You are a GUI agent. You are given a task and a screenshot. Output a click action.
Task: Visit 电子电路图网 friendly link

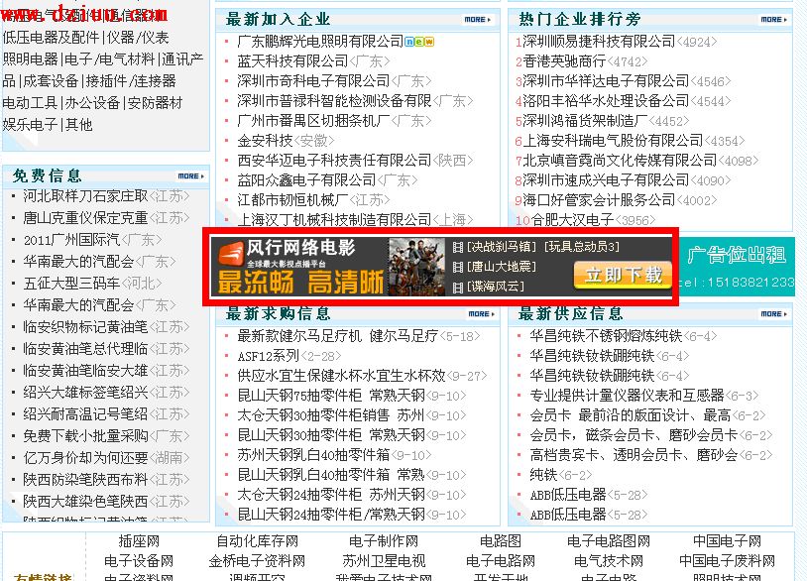608,541
